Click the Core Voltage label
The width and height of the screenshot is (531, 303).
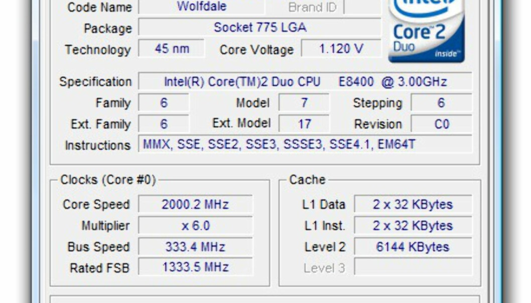256,50
